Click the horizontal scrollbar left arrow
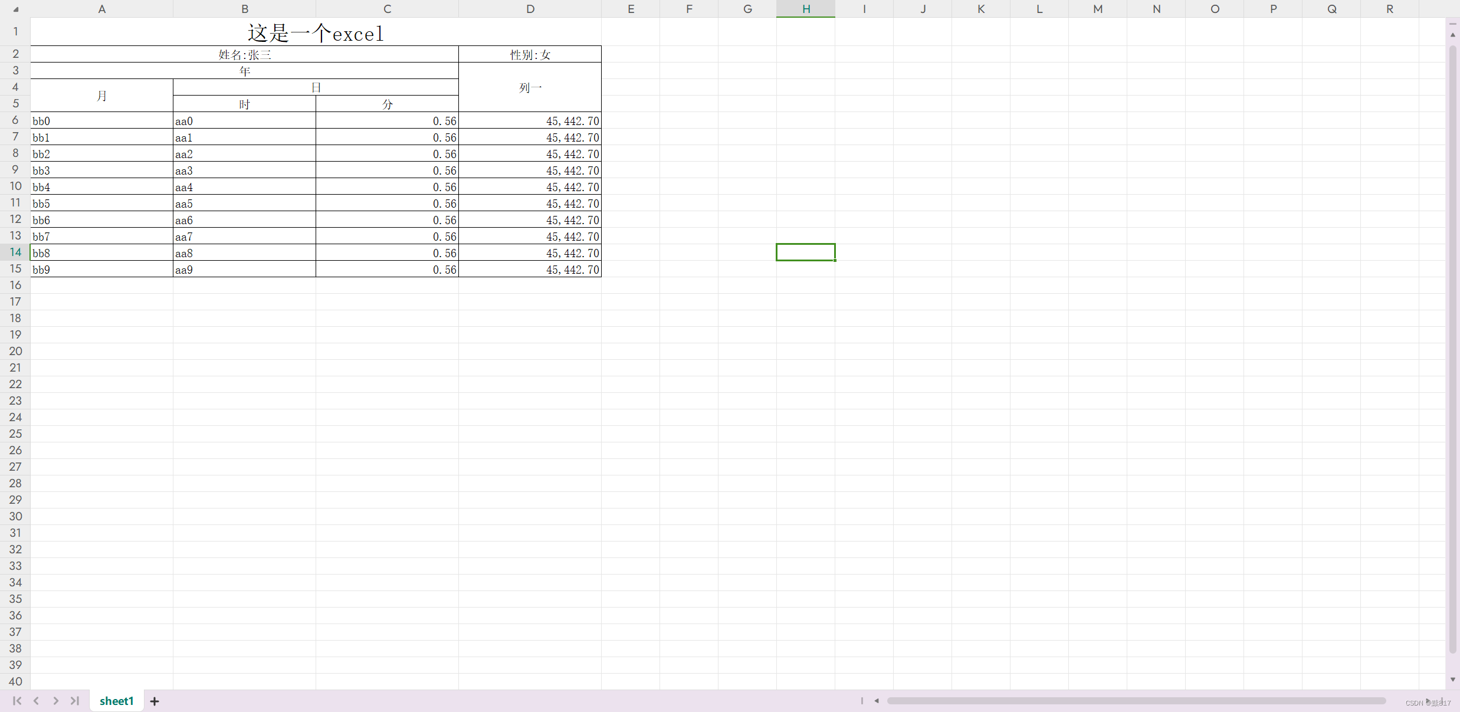This screenshot has height=712, width=1460. tap(877, 701)
